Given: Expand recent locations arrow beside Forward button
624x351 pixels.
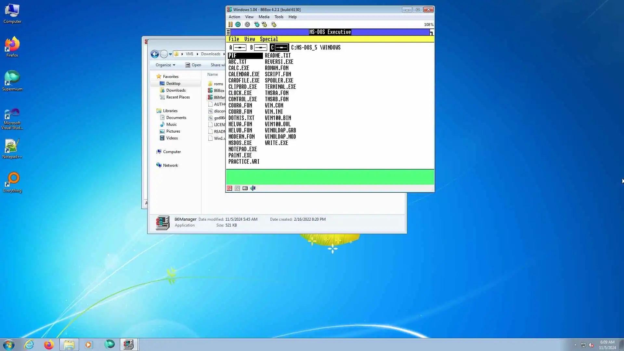Looking at the screenshot, I should (170, 54).
